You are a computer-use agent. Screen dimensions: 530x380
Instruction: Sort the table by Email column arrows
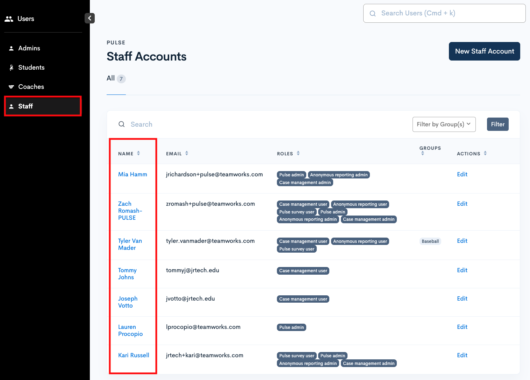[187, 153]
